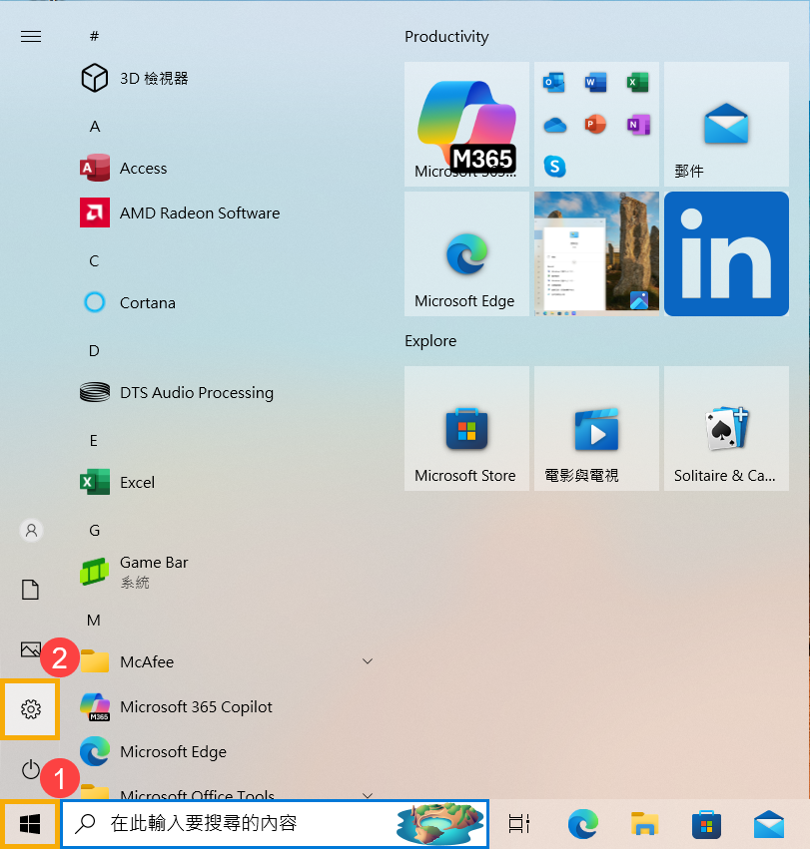Open the Solitaire & Ca... tile
810x849 pixels.
[726, 428]
